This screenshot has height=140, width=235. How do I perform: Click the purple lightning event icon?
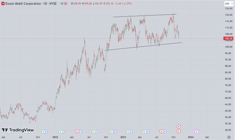point(179,126)
